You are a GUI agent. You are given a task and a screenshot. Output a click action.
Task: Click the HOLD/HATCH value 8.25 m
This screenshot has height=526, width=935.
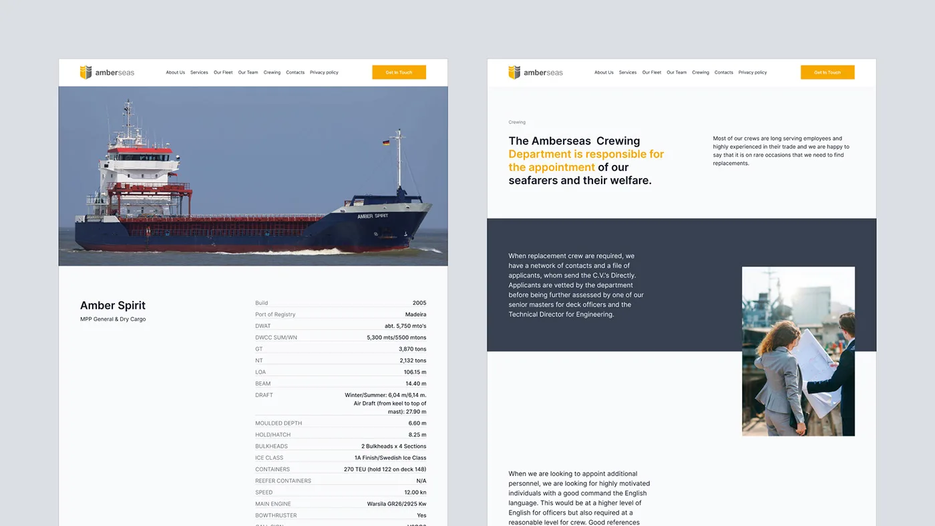[417, 435]
